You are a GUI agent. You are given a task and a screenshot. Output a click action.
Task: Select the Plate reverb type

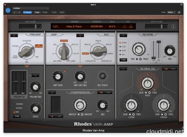(x=123, y=46)
